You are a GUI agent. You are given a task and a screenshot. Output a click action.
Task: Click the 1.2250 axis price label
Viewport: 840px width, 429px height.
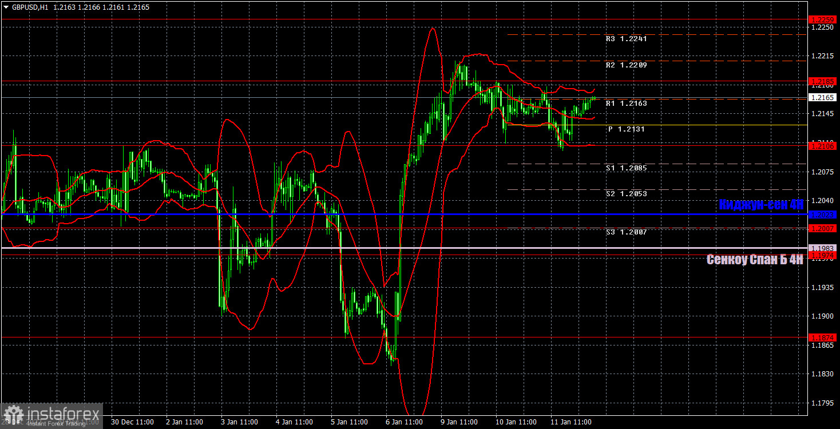823,27
